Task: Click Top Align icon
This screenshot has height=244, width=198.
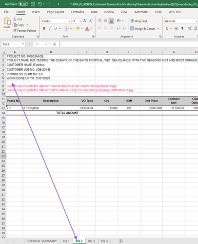Action: coord(100,20)
